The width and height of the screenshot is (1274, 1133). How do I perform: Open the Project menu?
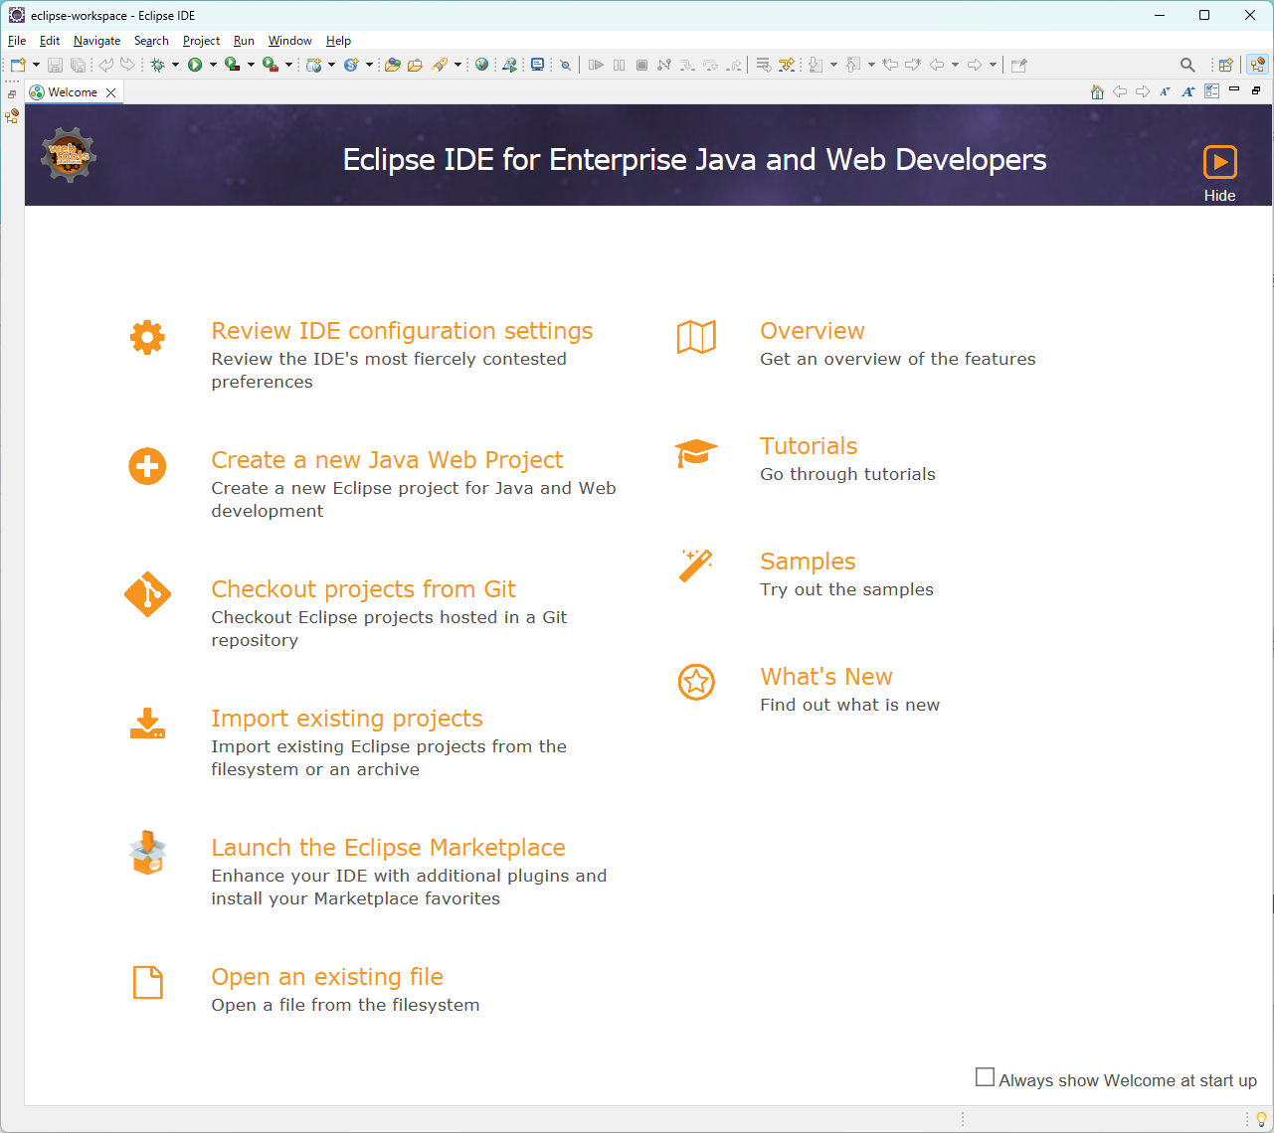pyautogui.click(x=201, y=41)
